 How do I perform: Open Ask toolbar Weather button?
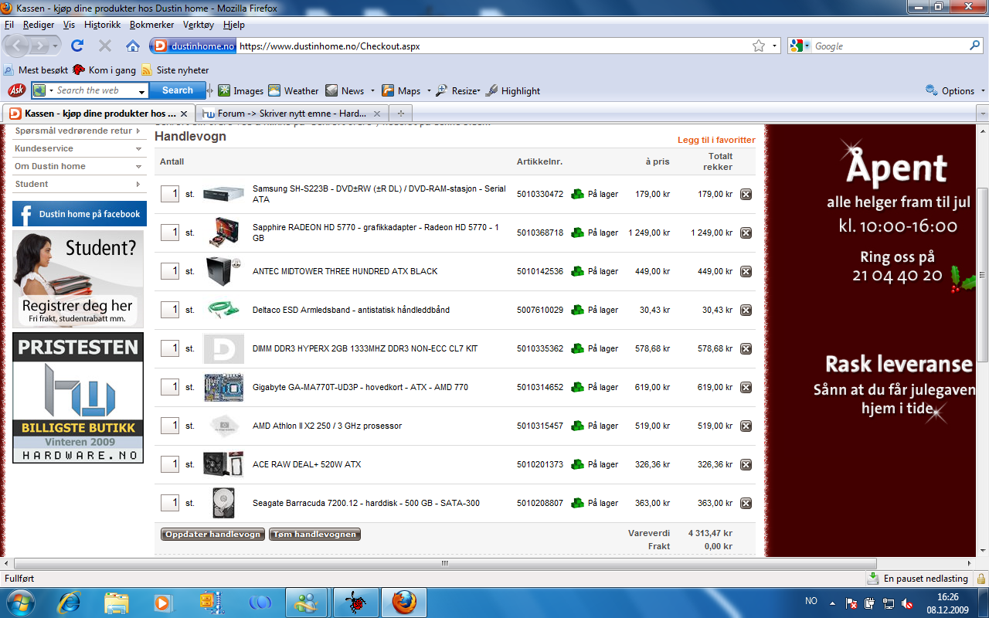293,90
